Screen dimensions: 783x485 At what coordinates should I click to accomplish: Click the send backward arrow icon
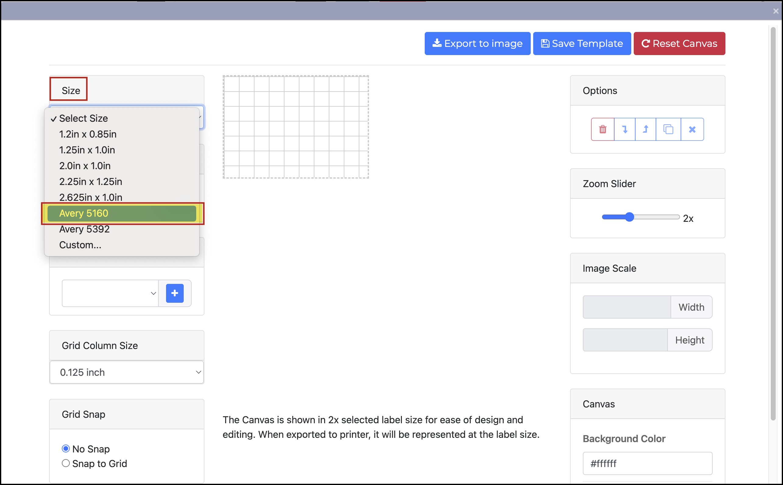coord(624,129)
